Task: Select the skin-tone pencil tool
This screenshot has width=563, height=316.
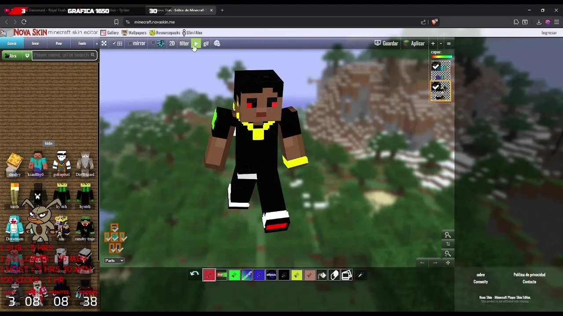Action: point(309,275)
